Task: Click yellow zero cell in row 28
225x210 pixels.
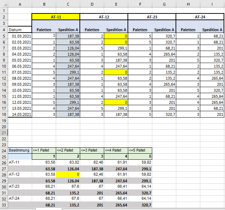Action: 68,174
